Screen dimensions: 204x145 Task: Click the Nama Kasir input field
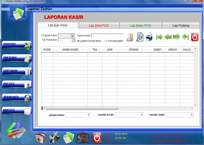click(107, 36)
